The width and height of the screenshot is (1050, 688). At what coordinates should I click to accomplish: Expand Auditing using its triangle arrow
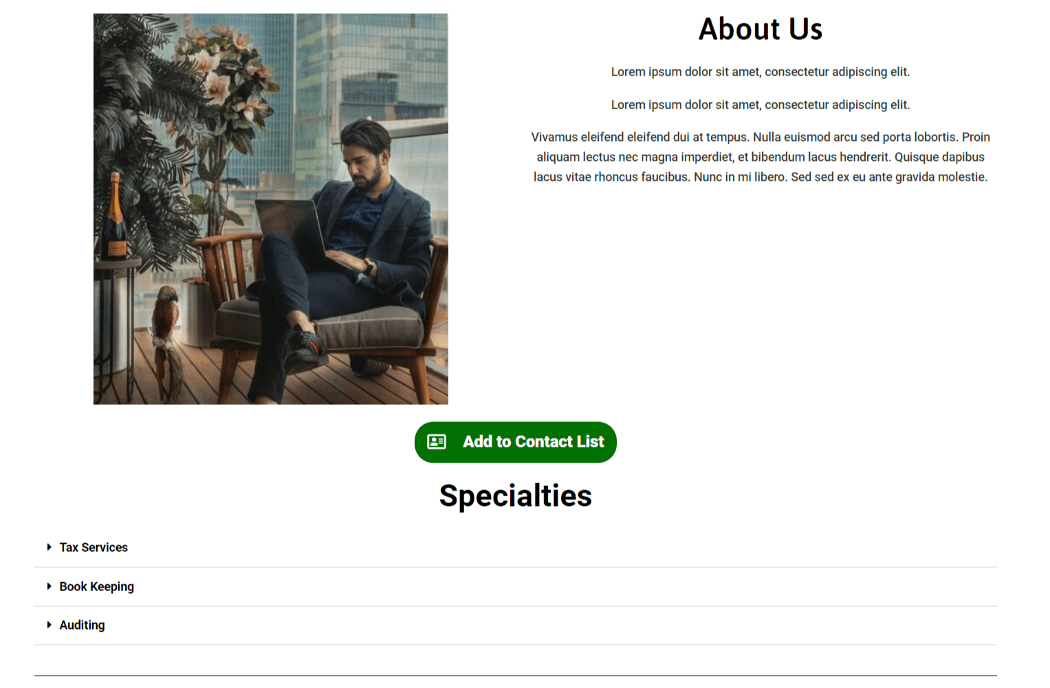click(49, 625)
